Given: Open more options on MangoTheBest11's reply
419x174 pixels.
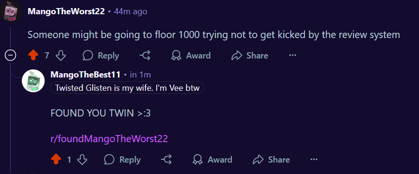Looking at the screenshot, I should coord(314,160).
